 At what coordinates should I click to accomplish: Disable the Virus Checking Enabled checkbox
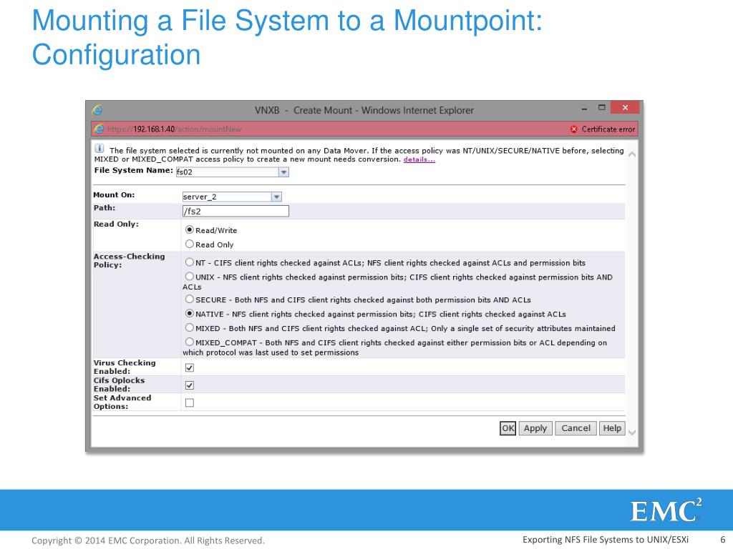(189, 367)
